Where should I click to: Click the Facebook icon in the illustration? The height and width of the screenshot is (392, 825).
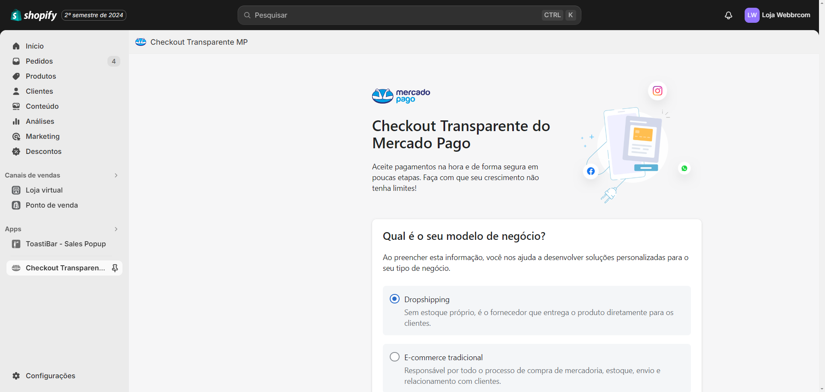point(591,171)
